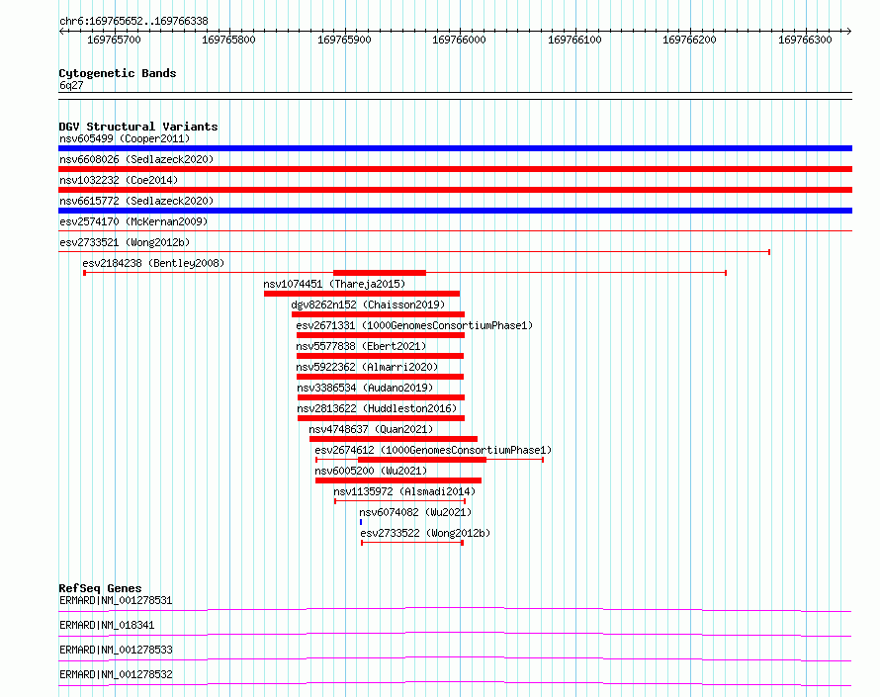
Task: Click the nsv1032232 red variant bar
Action: point(455,190)
